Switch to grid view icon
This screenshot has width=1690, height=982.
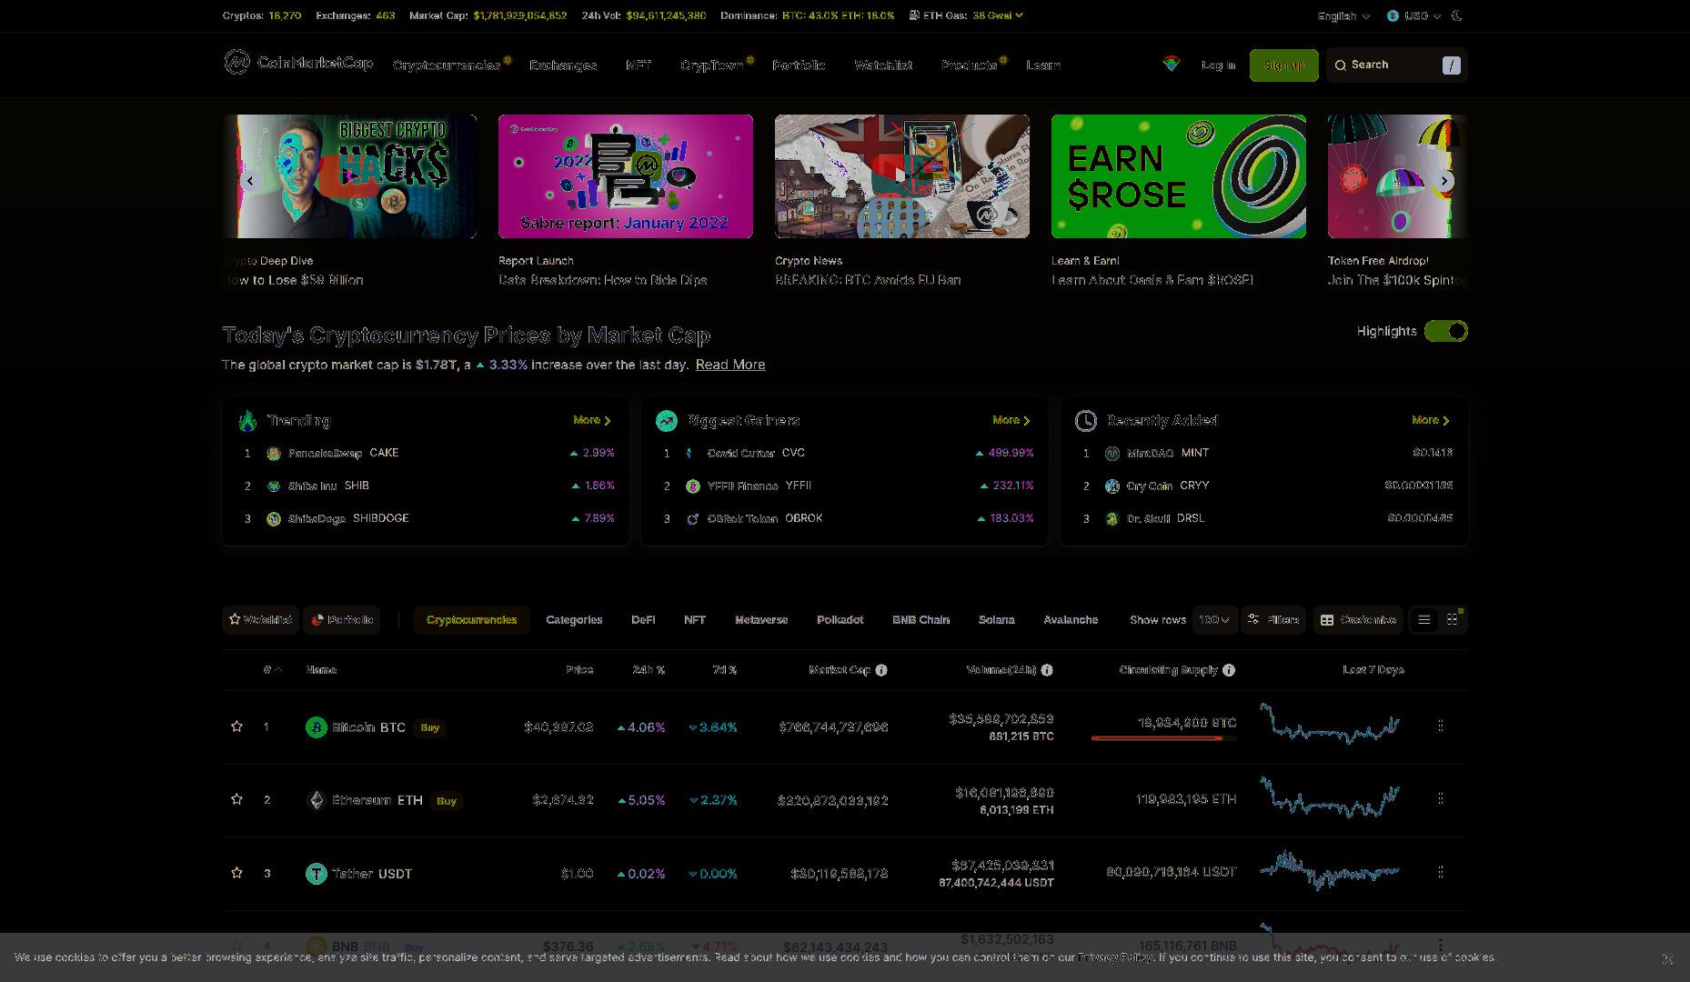[1453, 620]
